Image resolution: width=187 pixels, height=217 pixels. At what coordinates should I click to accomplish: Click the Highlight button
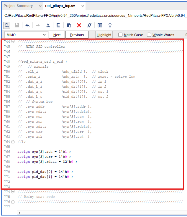pos(104,35)
